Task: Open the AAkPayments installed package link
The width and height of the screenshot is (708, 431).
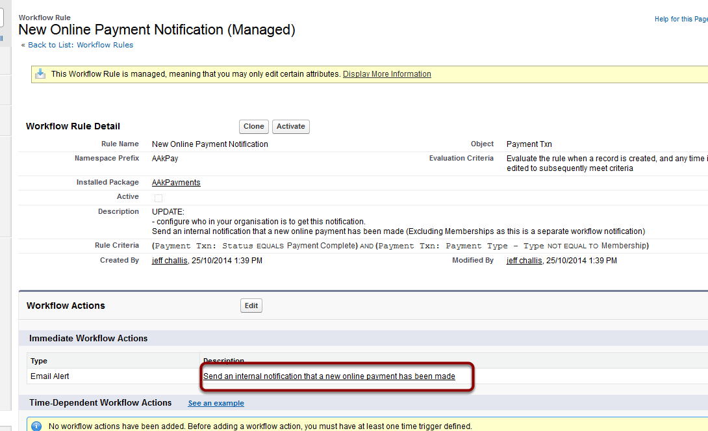Action: click(175, 183)
